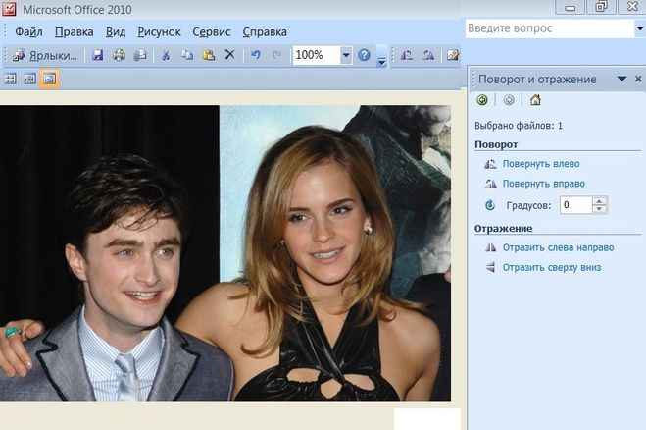The width and height of the screenshot is (646, 430).
Task: Open the Рисунок menu
Action: pos(159,31)
